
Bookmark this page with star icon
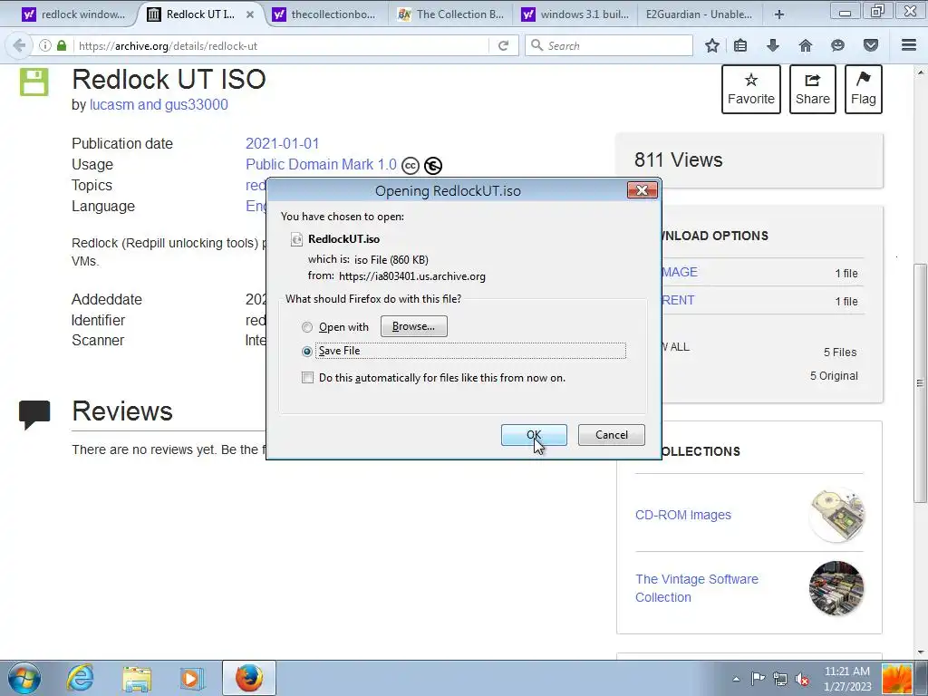coord(712,45)
